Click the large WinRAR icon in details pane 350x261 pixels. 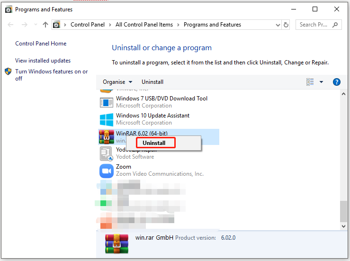117,243
